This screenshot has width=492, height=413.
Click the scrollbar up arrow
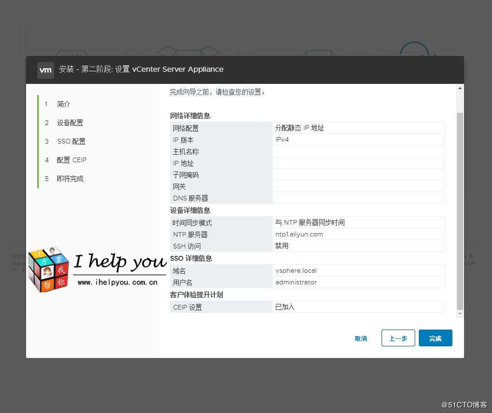point(460,88)
